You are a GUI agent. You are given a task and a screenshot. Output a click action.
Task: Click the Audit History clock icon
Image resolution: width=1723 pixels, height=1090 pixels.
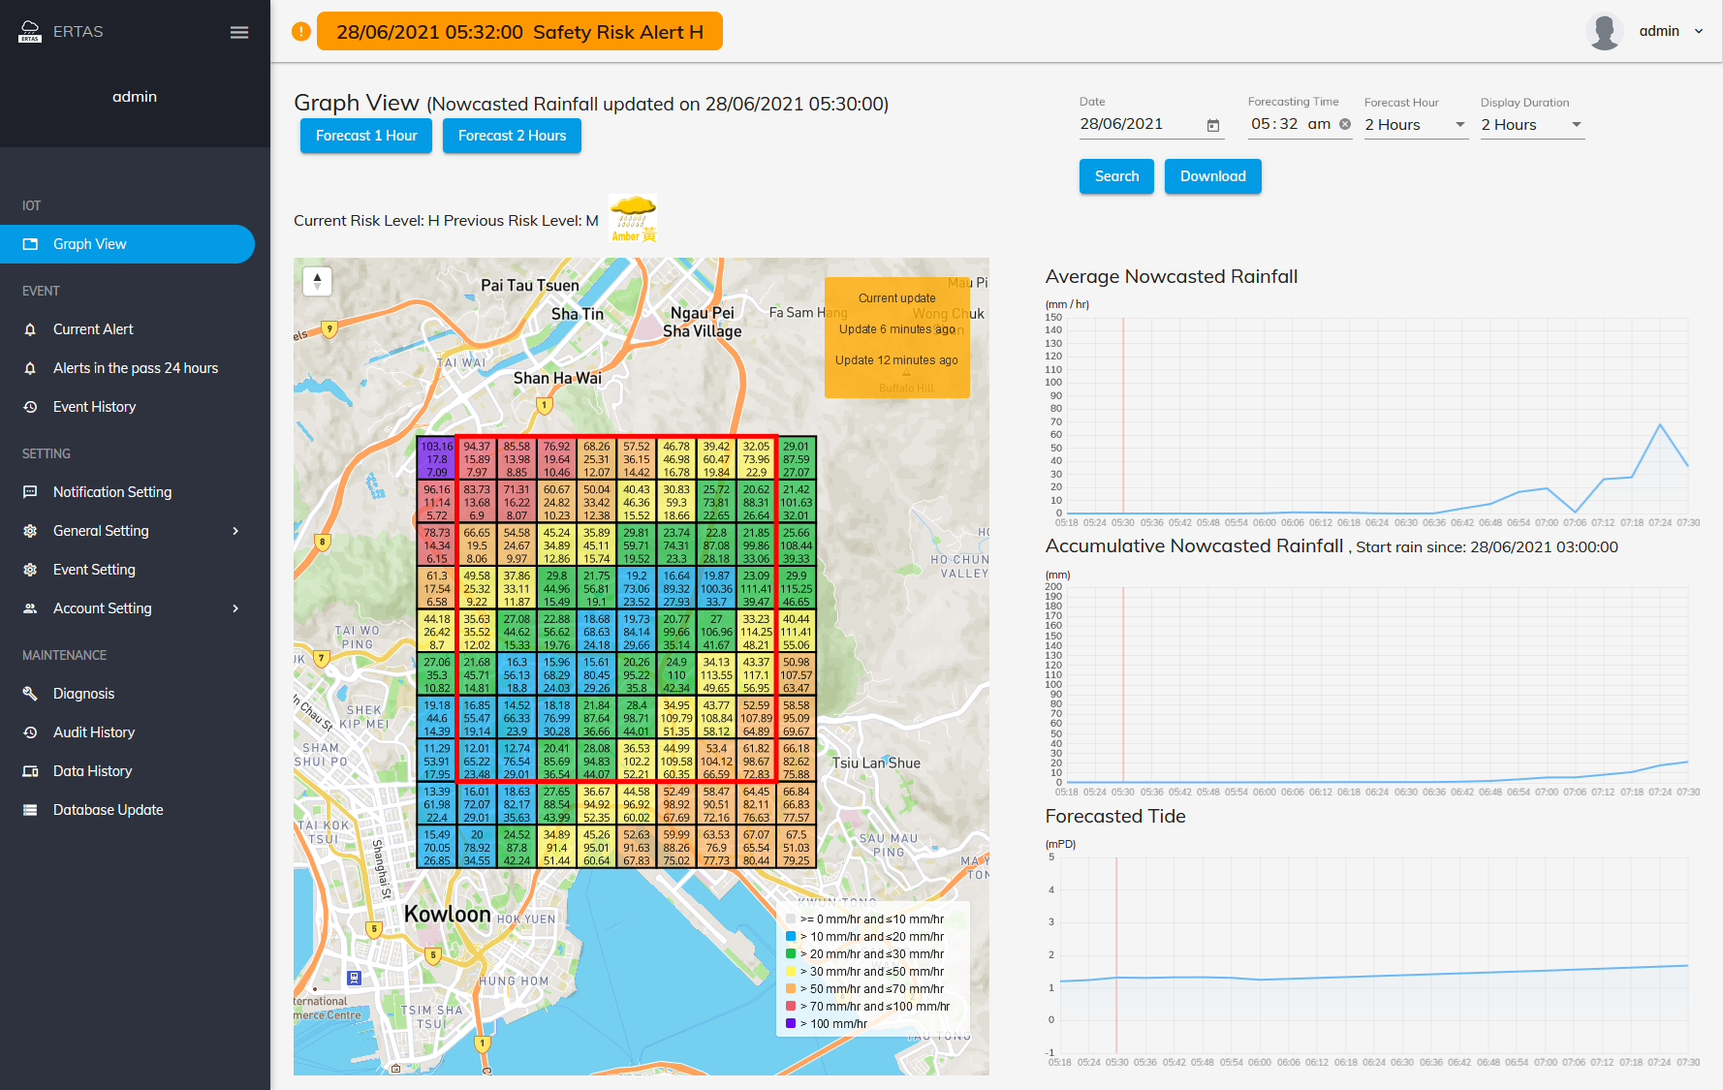(30, 732)
